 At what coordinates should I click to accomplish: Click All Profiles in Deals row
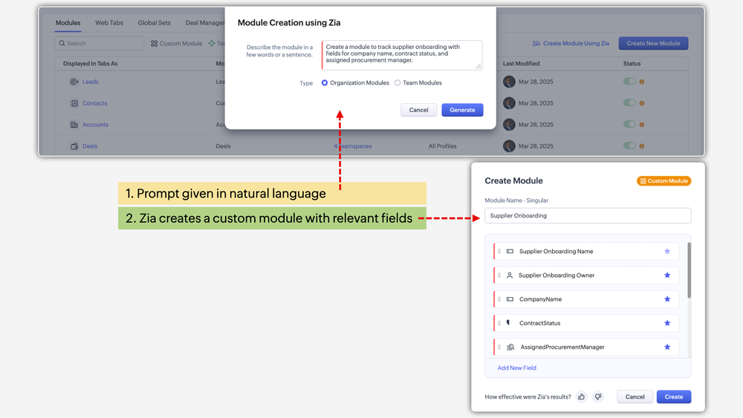click(x=443, y=146)
